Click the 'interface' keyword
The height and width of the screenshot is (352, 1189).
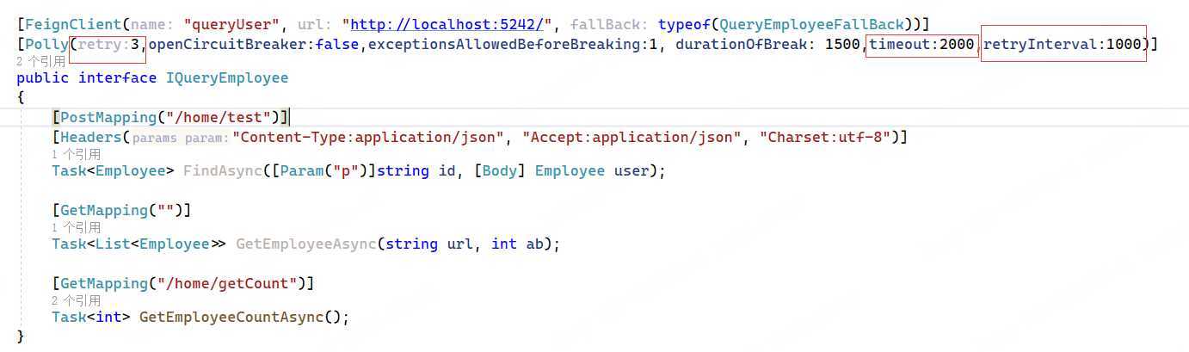pos(117,77)
